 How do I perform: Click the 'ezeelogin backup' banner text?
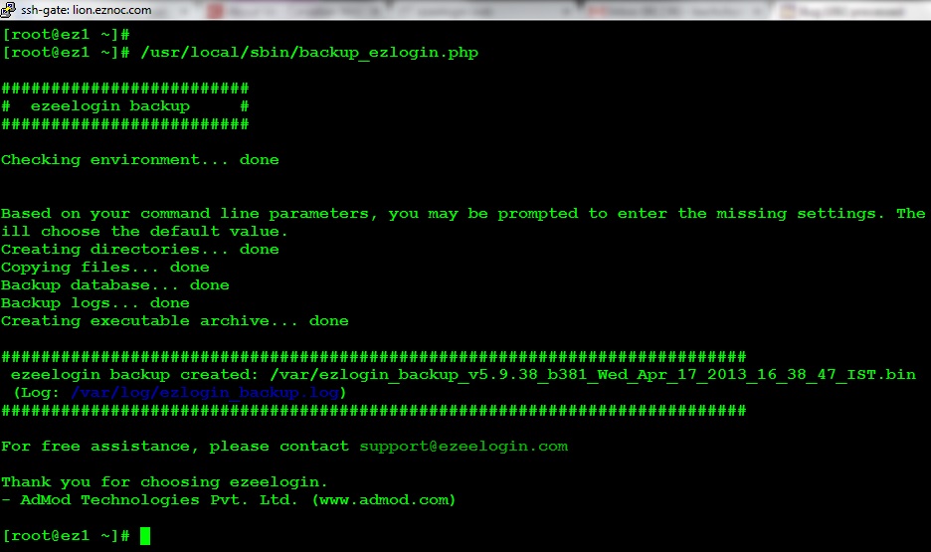(x=109, y=106)
